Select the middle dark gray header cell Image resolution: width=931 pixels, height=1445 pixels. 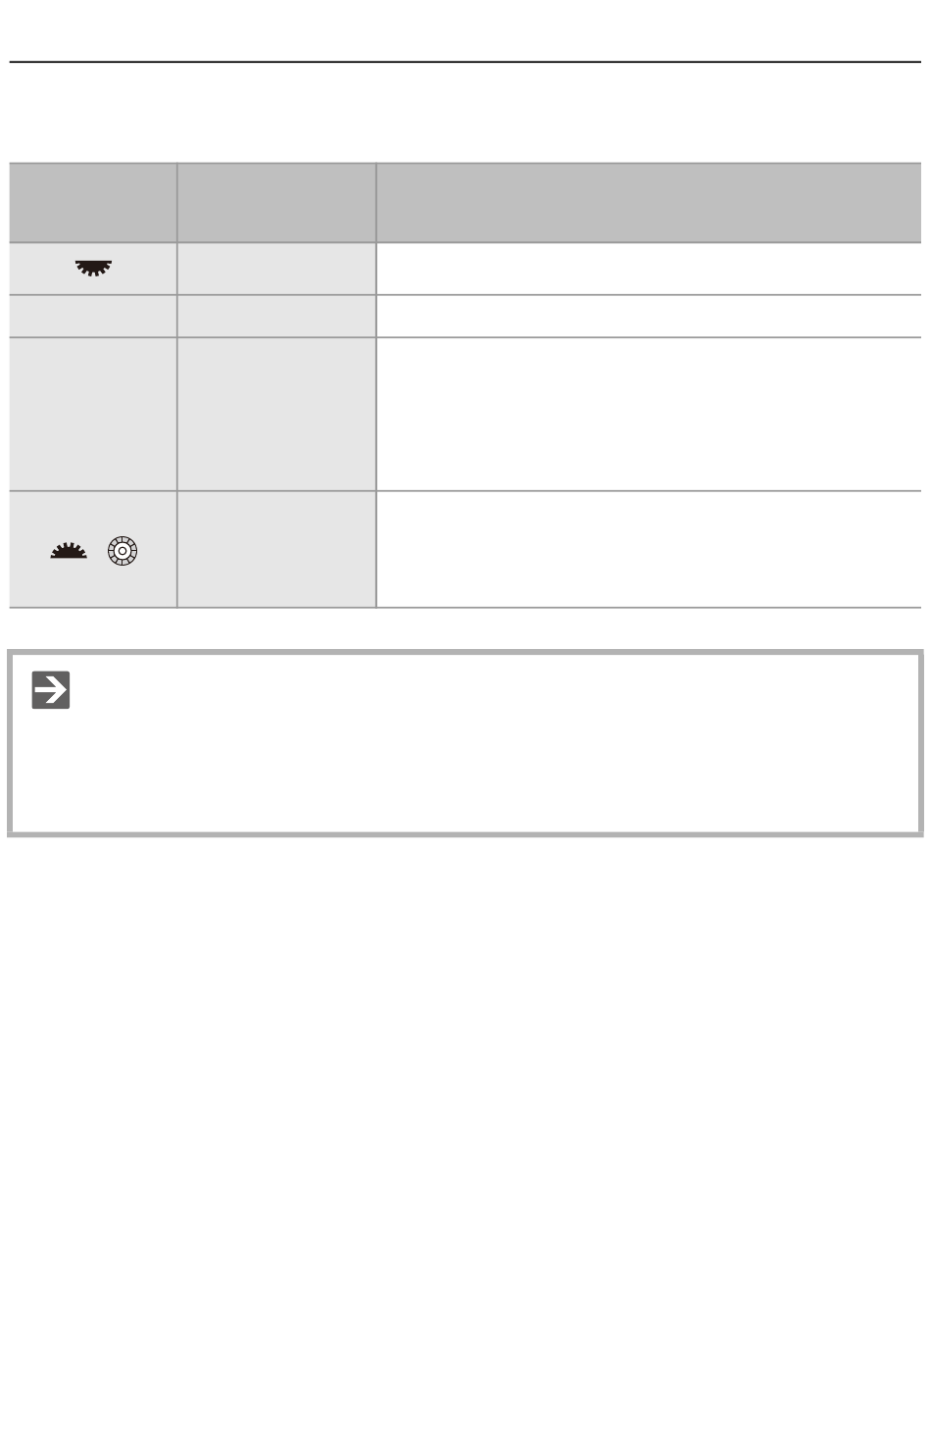pyautogui.click(x=276, y=203)
